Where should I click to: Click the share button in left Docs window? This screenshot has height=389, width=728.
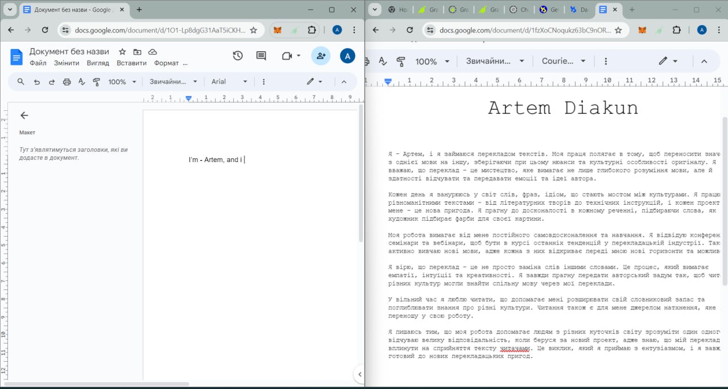[321, 56]
